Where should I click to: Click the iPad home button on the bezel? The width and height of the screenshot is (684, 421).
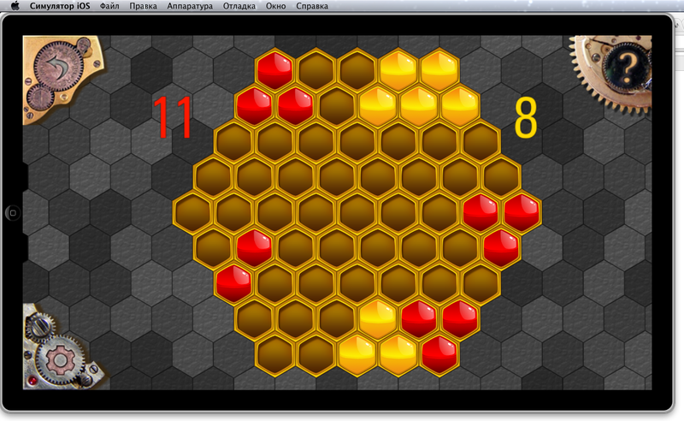13,213
